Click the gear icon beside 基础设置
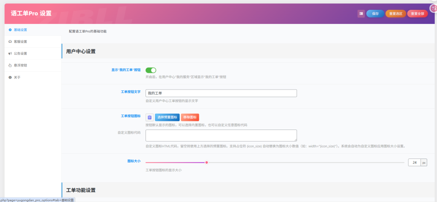 click(x=10, y=30)
